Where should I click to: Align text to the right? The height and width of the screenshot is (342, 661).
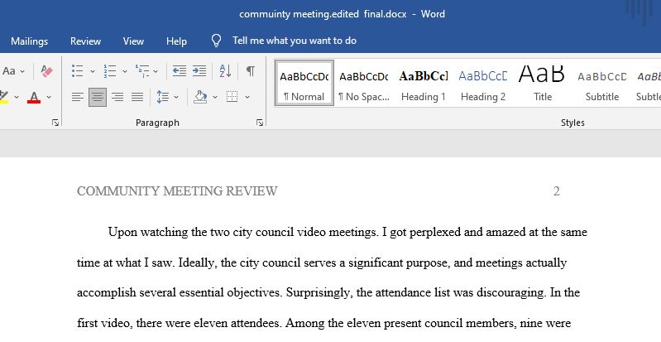(x=117, y=97)
